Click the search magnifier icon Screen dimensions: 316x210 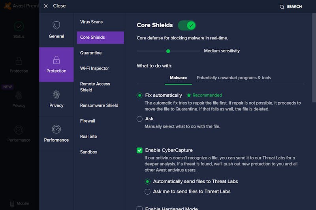tap(282, 7)
